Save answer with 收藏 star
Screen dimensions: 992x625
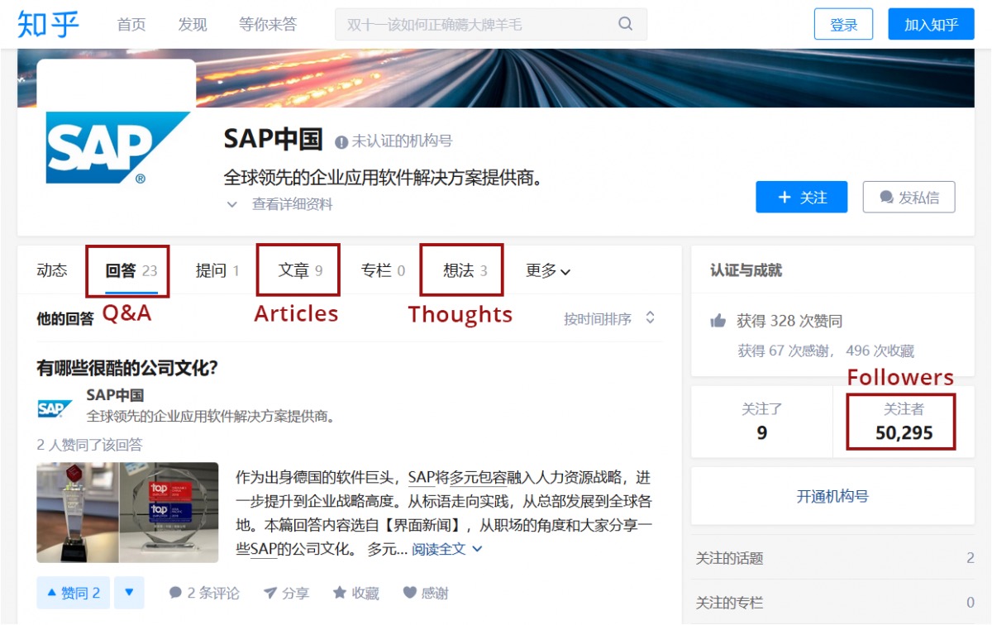(355, 593)
